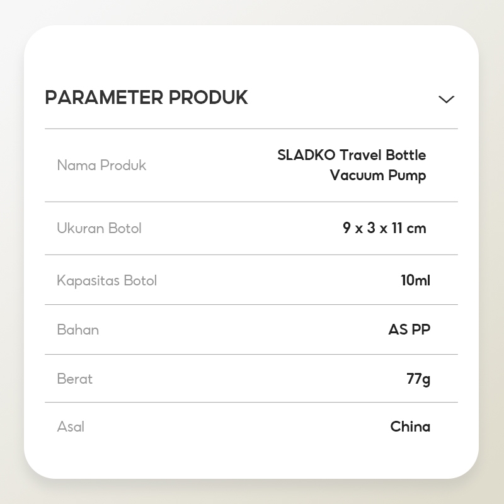Click the divider line below the Parameter Produk heading
Image resolution: width=504 pixels, height=504 pixels.
(x=251, y=129)
